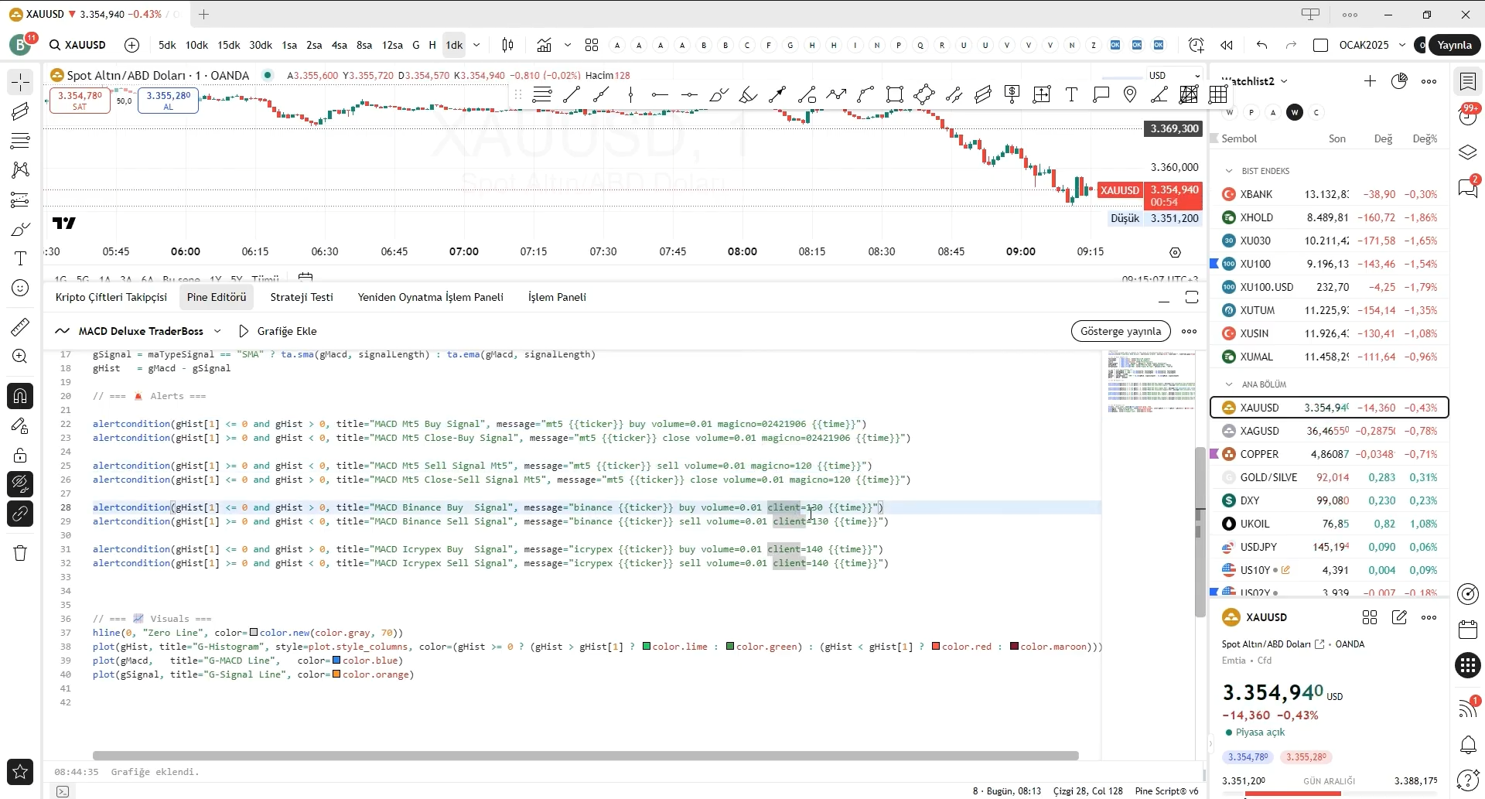Image resolution: width=1485 pixels, height=799 pixels.
Task: Open the indicator templates dropdown arrow
Action: point(568,45)
